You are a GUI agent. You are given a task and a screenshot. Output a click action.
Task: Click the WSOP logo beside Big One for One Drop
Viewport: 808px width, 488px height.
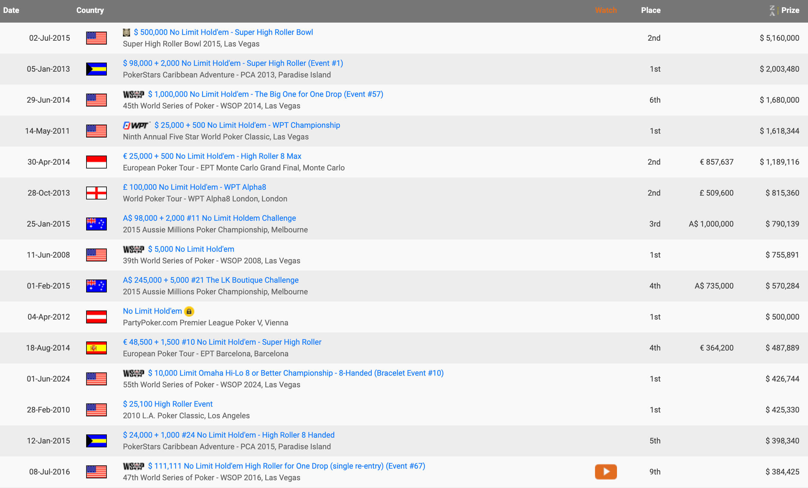coord(134,95)
